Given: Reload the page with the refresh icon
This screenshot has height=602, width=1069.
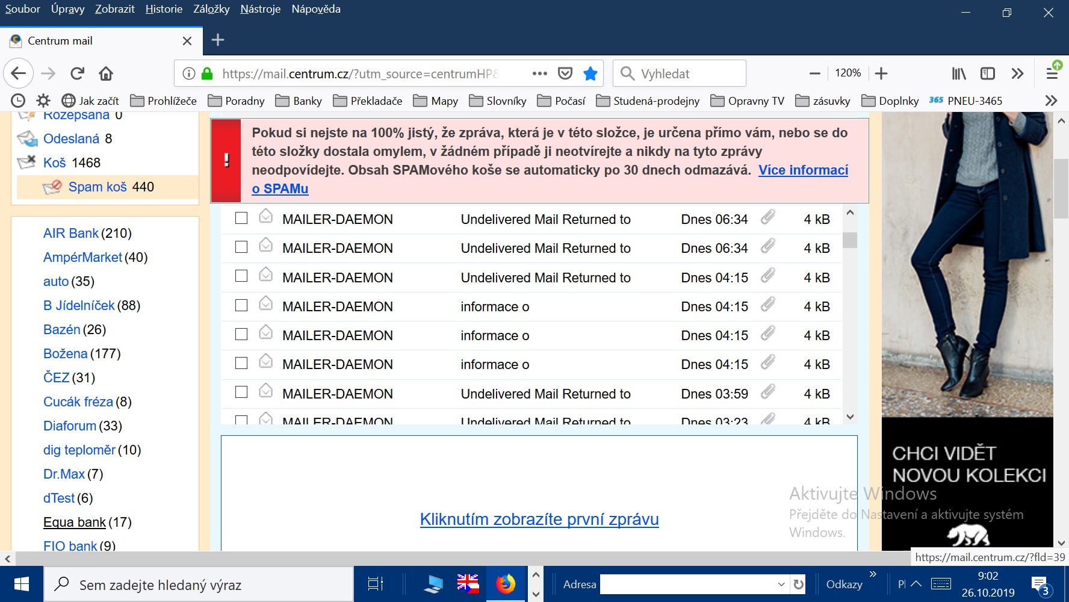Looking at the screenshot, I should (77, 73).
